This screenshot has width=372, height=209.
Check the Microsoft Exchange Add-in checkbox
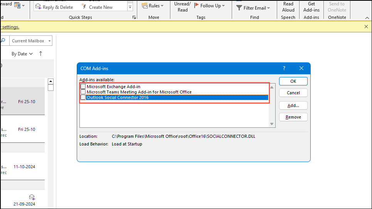pos(83,87)
